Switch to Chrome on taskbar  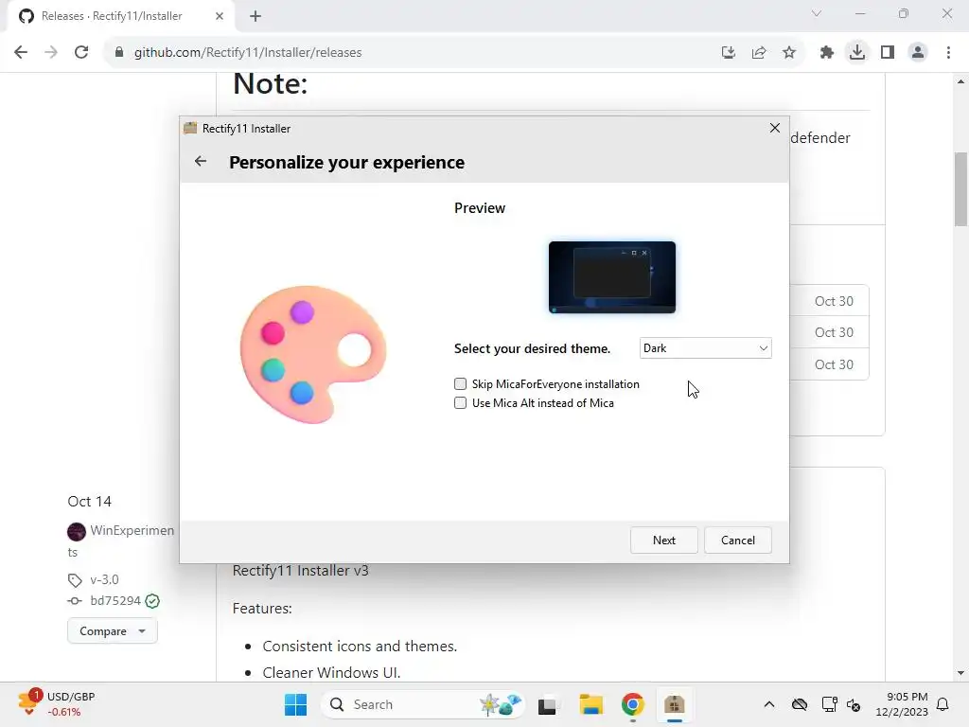point(632,704)
